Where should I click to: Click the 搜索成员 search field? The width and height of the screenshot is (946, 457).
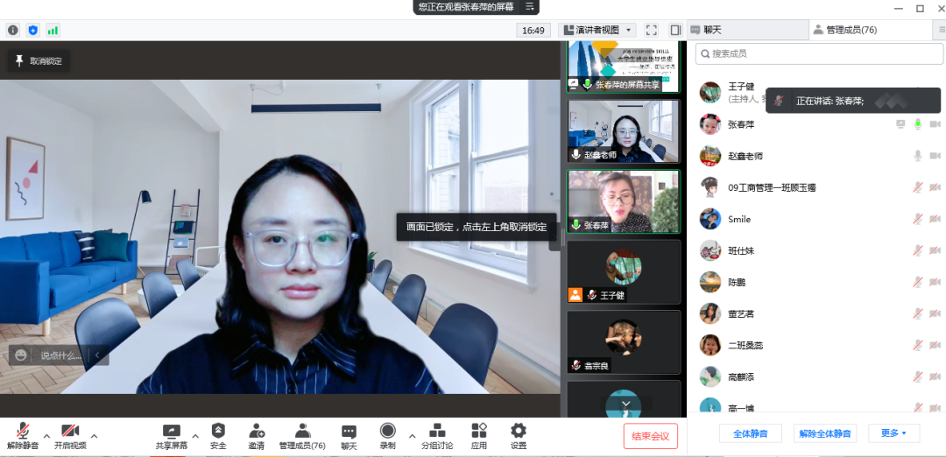pyautogui.click(x=819, y=53)
